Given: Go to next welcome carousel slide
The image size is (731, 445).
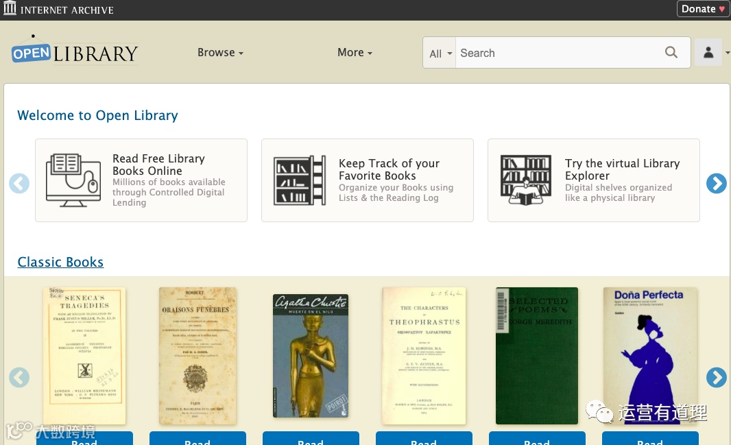Looking at the screenshot, I should pyautogui.click(x=716, y=183).
